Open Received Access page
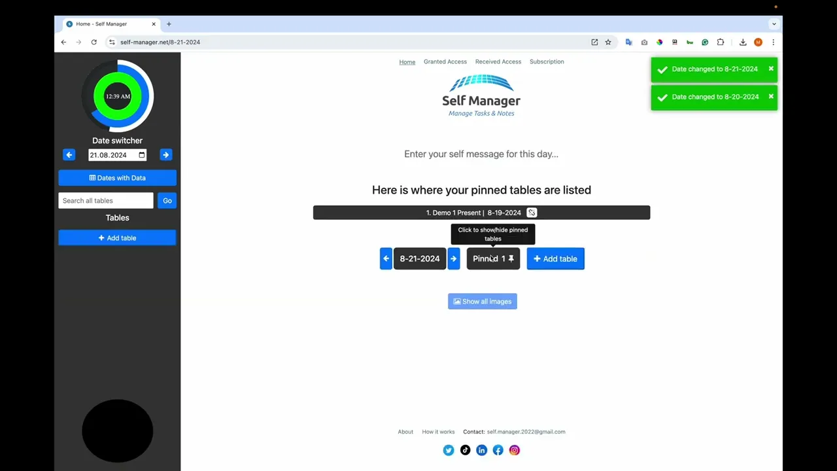Viewport: 837px width, 471px height. tap(498, 61)
